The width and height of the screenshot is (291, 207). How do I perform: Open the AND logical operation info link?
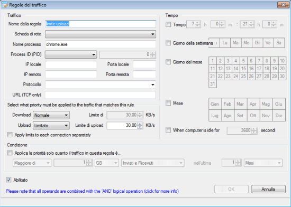92,191
